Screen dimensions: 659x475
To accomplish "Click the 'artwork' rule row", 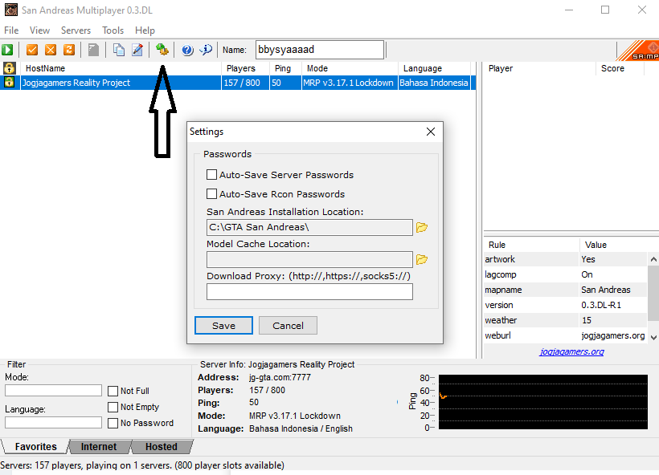I will click(565, 259).
